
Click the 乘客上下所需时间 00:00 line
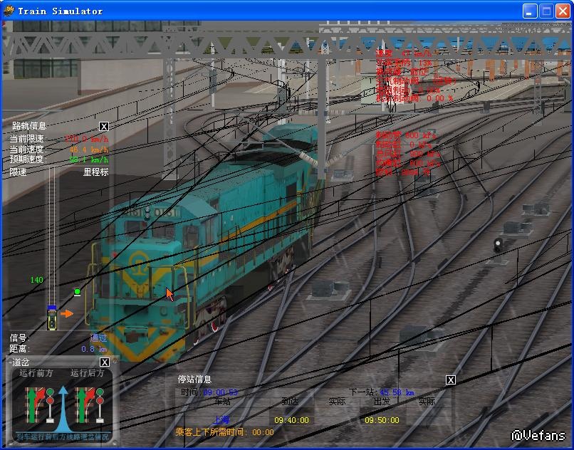(x=225, y=432)
